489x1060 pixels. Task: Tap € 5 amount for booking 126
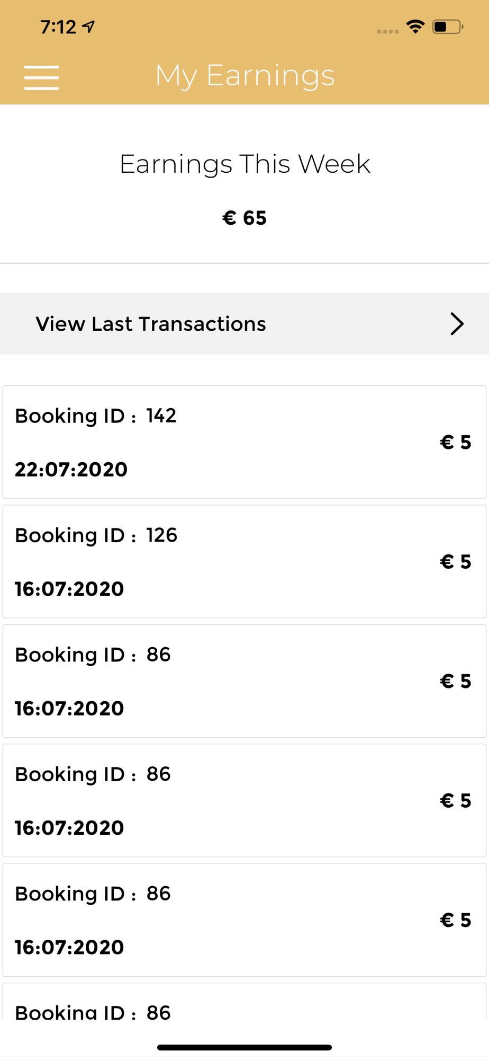point(455,562)
